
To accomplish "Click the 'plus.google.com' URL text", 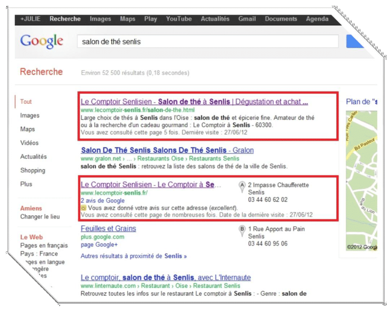I will pyautogui.click(x=102, y=237).
